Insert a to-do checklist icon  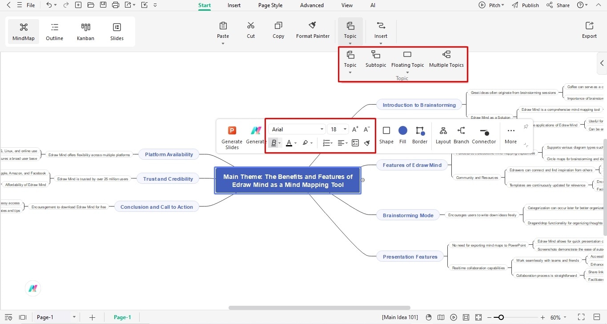click(355, 143)
